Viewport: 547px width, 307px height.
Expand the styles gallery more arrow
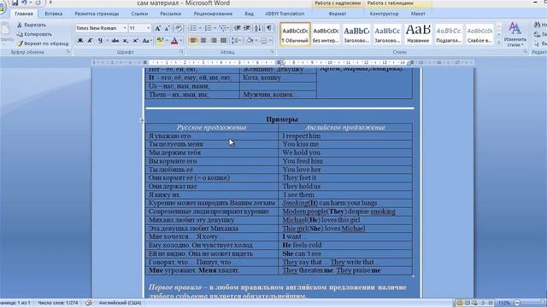point(498,42)
